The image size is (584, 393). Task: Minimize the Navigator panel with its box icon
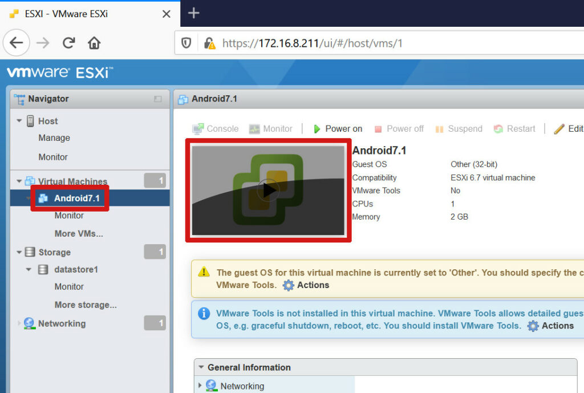click(x=158, y=99)
